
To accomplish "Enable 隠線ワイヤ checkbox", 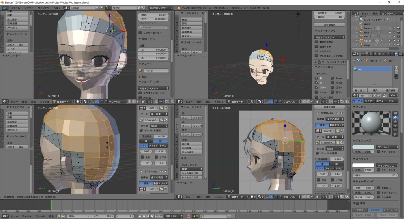I will 316,47.
